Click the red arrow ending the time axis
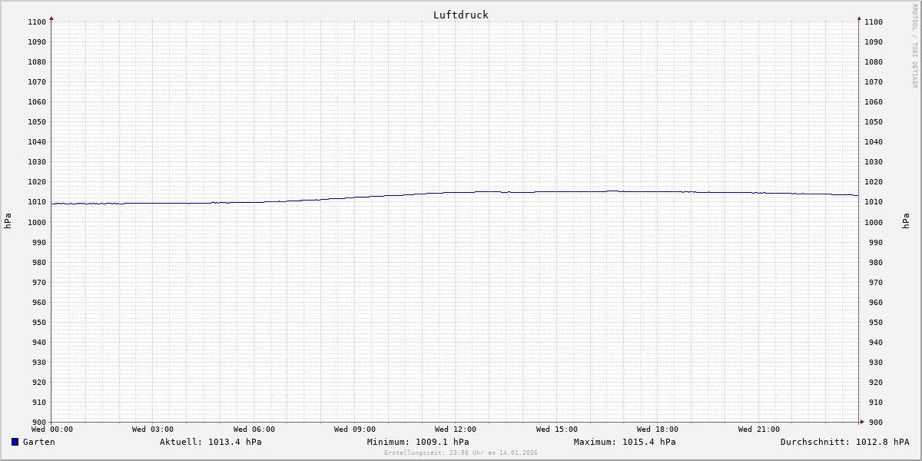 861,421
